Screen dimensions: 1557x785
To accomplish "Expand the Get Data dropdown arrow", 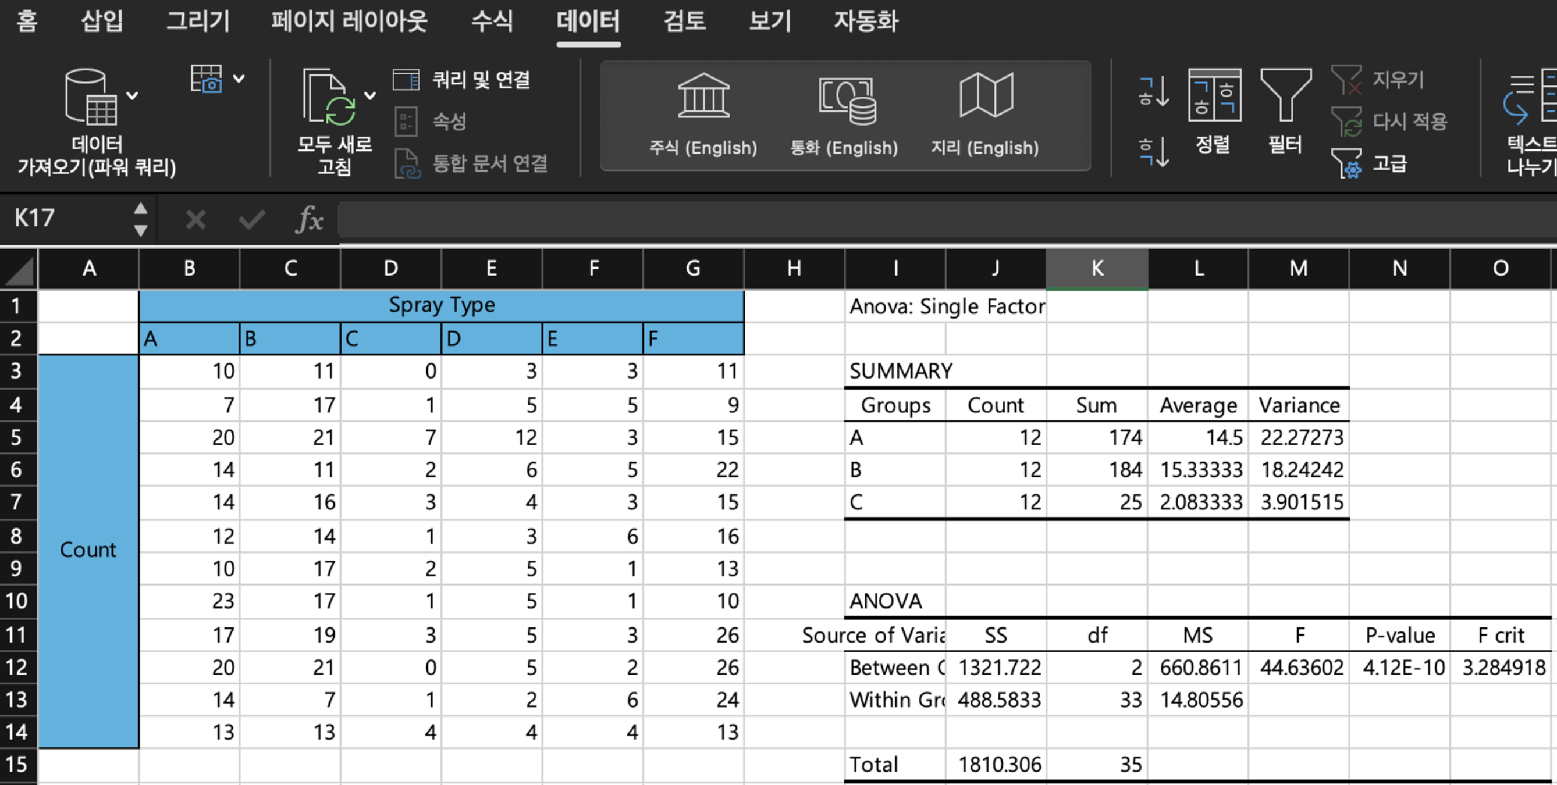I will pos(133,95).
